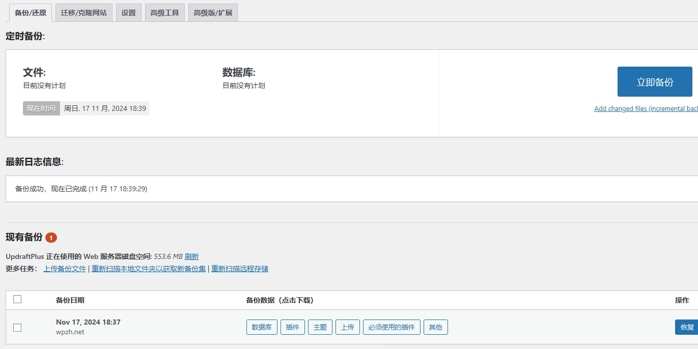Check the select-all checkbox in table header

point(17,300)
